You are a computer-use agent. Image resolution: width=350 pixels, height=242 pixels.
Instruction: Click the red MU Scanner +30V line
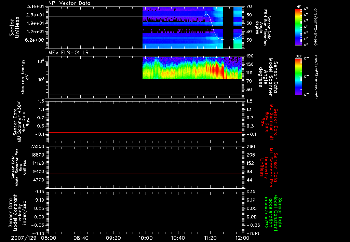point(145,133)
